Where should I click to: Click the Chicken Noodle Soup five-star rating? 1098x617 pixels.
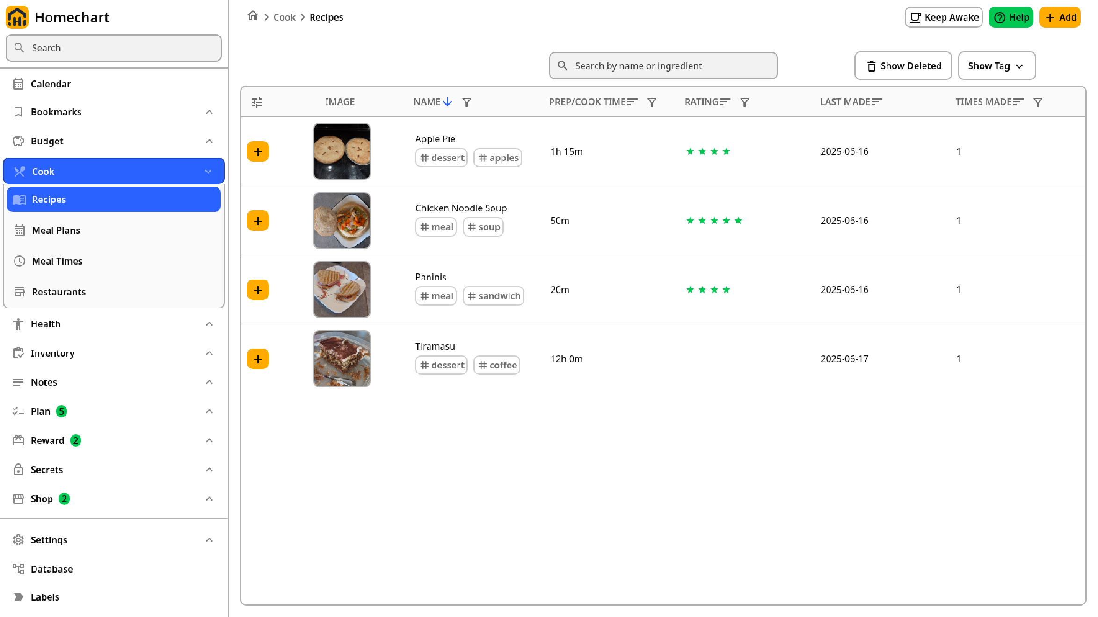click(714, 221)
